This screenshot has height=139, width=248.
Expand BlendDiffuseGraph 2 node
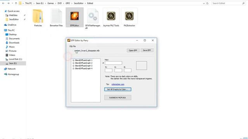73,63
